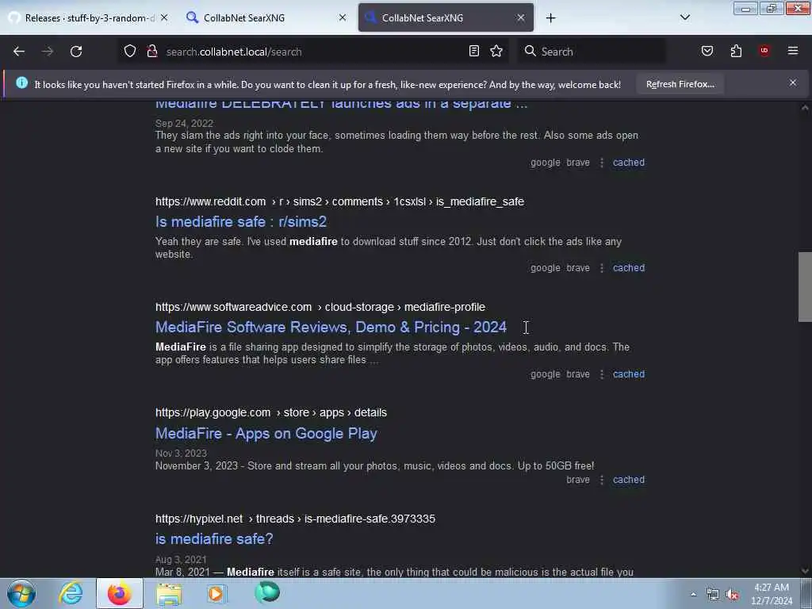Viewport: 812px width, 609px height.
Task: Close the Releases GitHub tab
Action: pos(164,17)
